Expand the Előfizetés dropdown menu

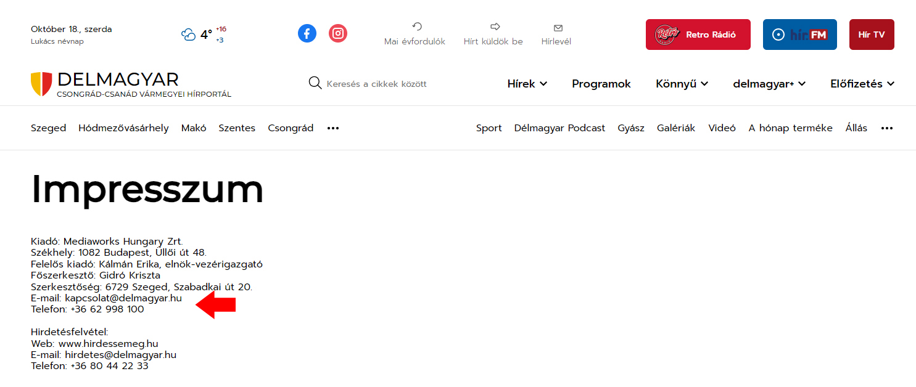tap(862, 84)
